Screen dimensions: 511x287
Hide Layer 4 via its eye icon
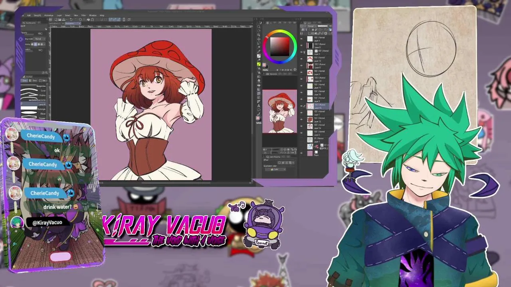pos(301,39)
